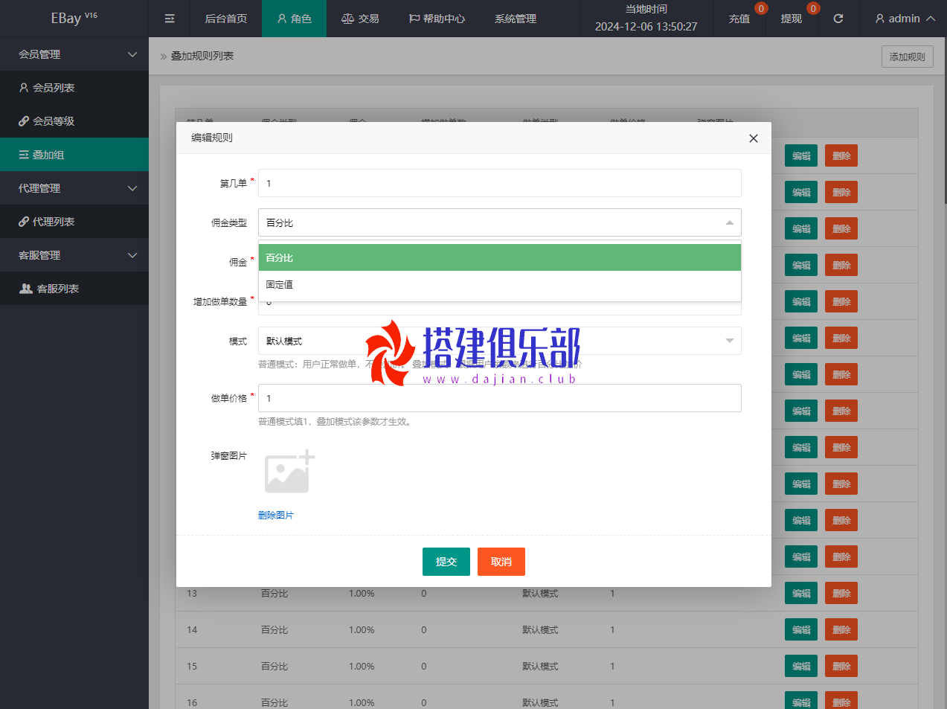Collapse the 会员管理 sidebar section
Screen dimensions: 947x709
click(x=74, y=54)
